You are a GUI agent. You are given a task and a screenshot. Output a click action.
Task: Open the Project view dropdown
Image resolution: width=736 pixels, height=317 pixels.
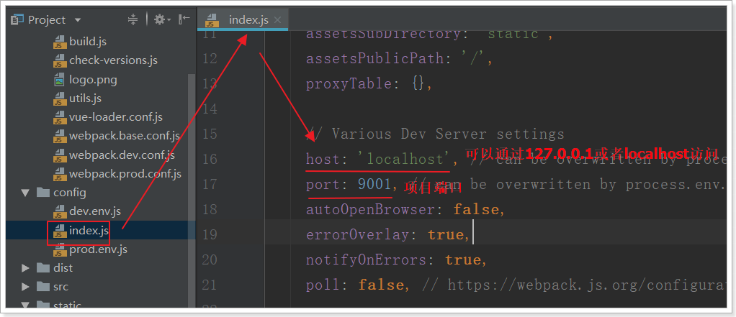click(78, 20)
